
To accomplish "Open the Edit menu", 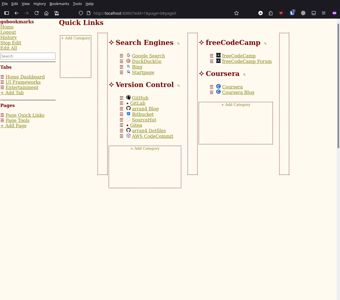I will click(15, 4).
